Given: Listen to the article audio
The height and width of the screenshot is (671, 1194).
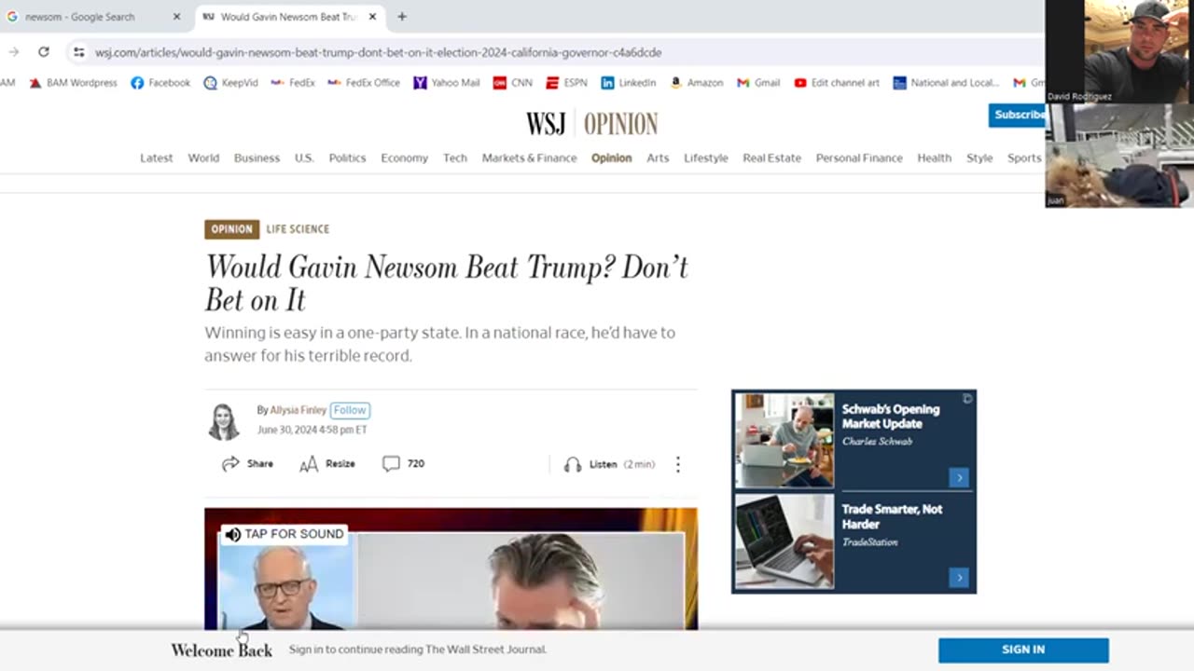Looking at the screenshot, I should 609,464.
